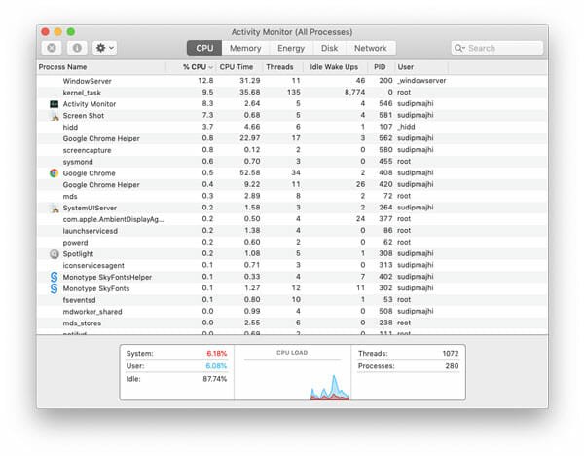Select the hidd process row
Screen dimensions: 584x456
pos(292,127)
